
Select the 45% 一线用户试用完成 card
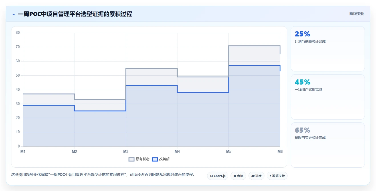coord(328,97)
